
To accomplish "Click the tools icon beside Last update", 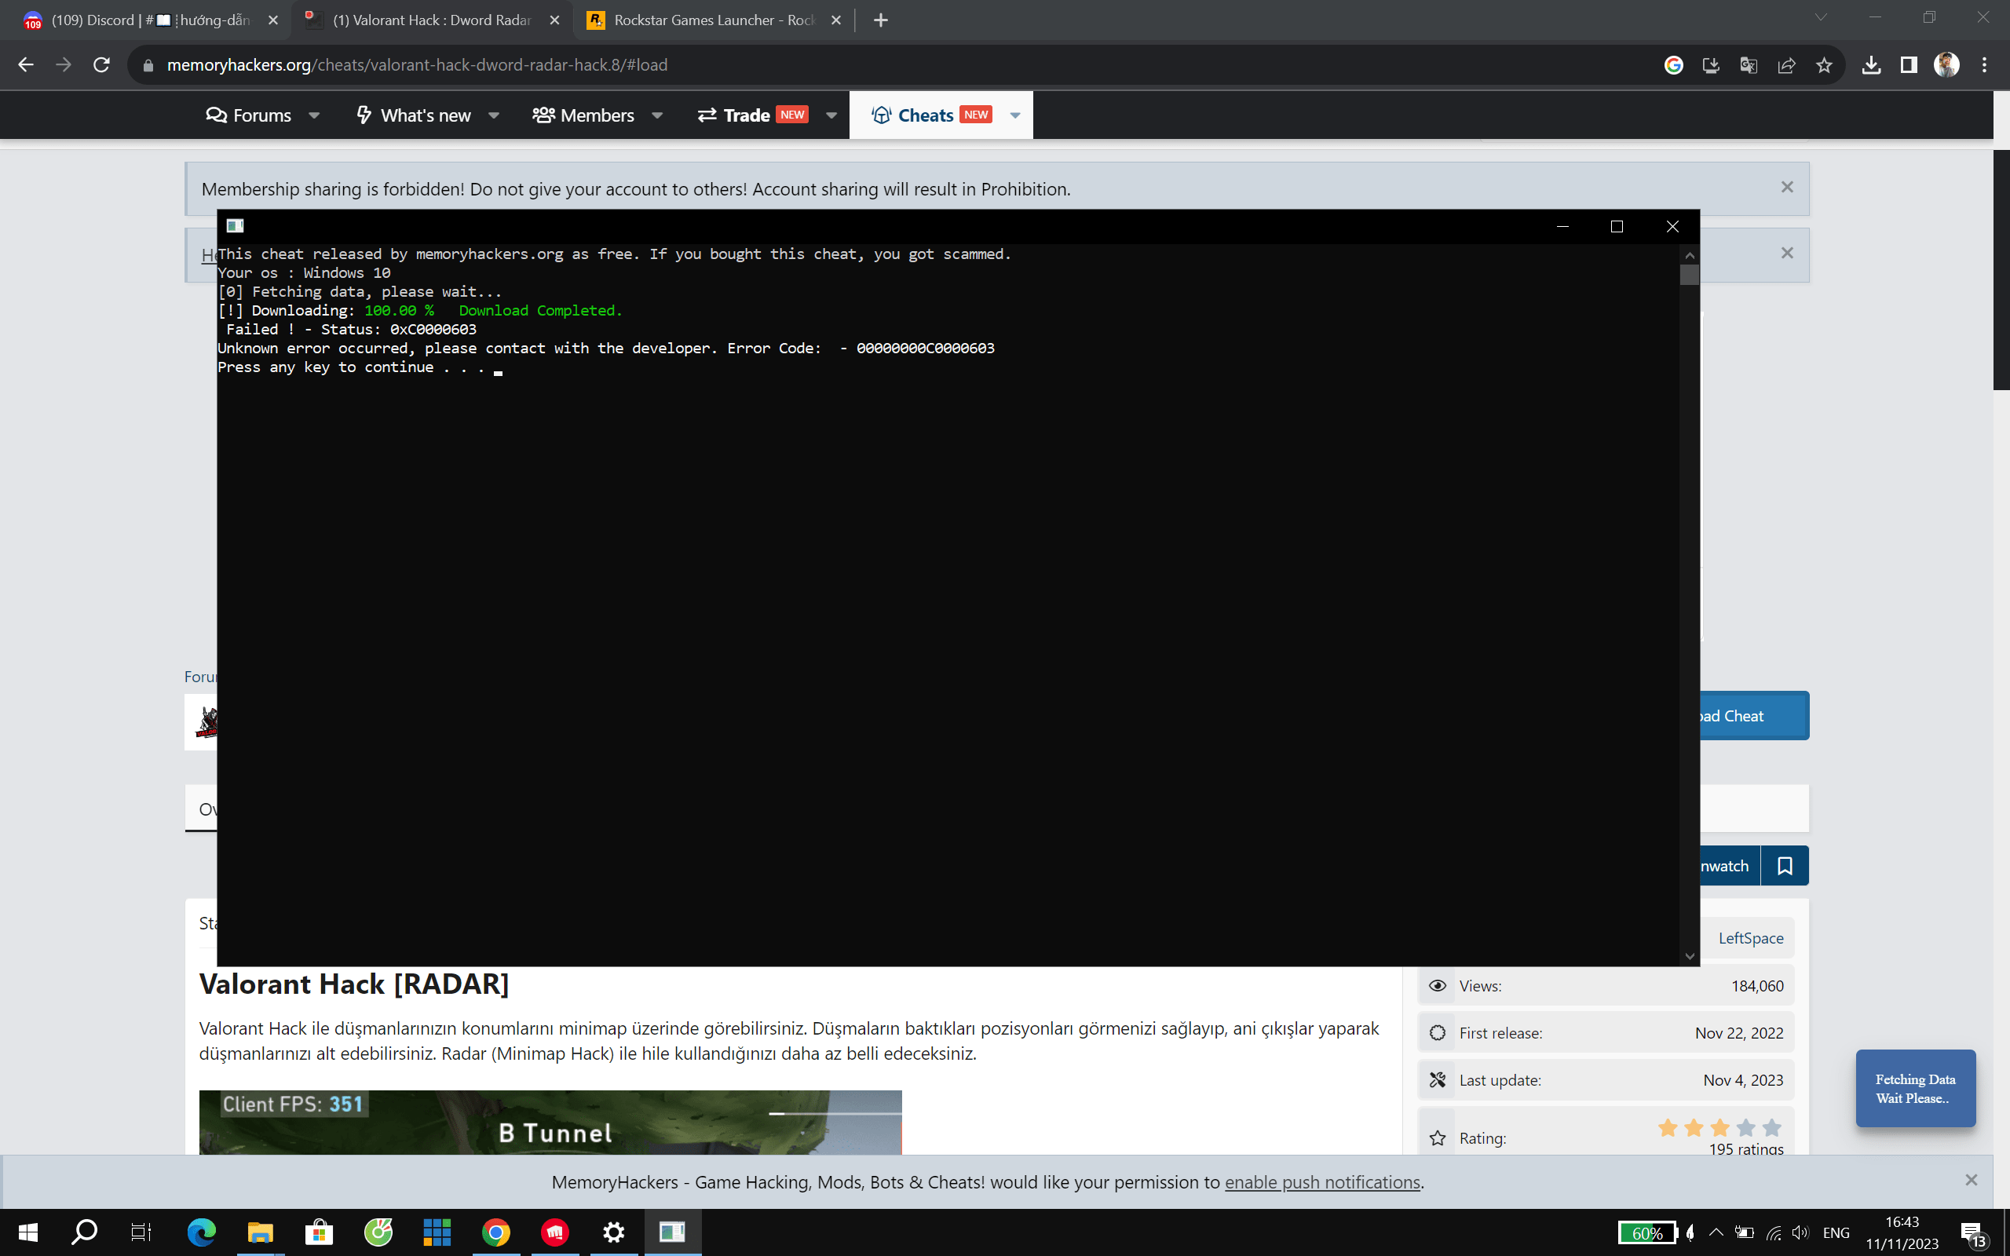I will click(1438, 1080).
